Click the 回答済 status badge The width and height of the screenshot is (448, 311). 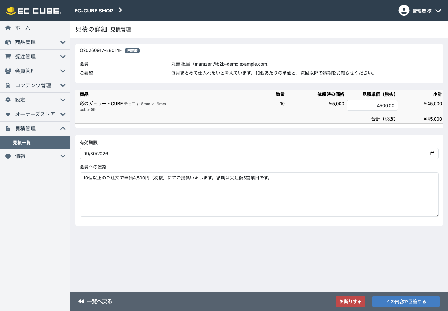point(132,51)
